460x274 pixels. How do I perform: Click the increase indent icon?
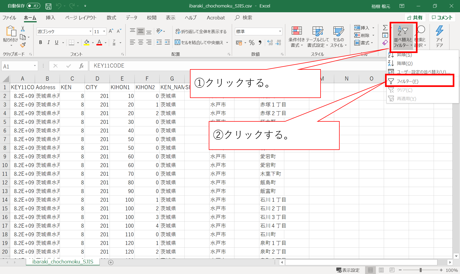(x=167, y=42)
